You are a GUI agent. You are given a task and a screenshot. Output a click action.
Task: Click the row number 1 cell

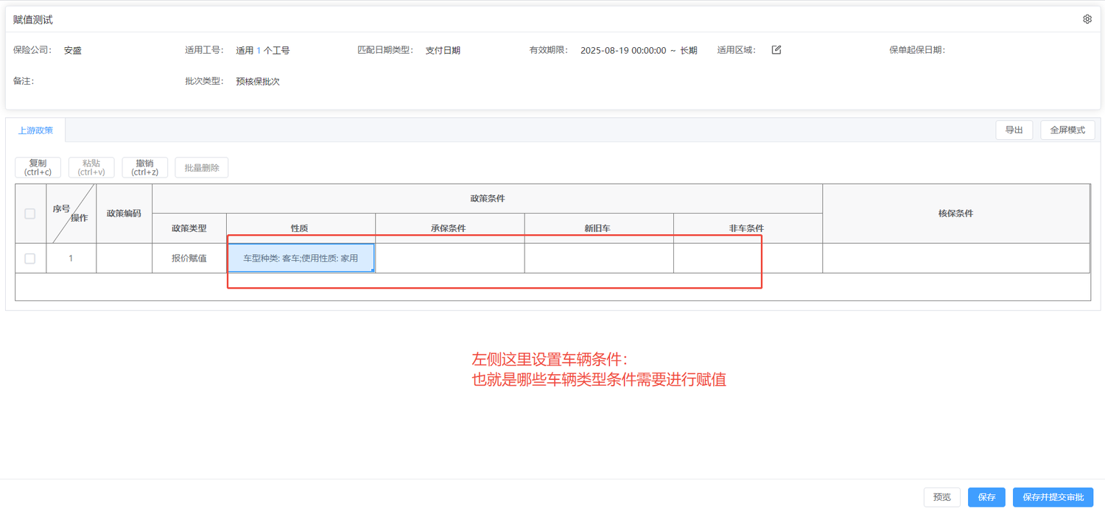click(71, 258)
